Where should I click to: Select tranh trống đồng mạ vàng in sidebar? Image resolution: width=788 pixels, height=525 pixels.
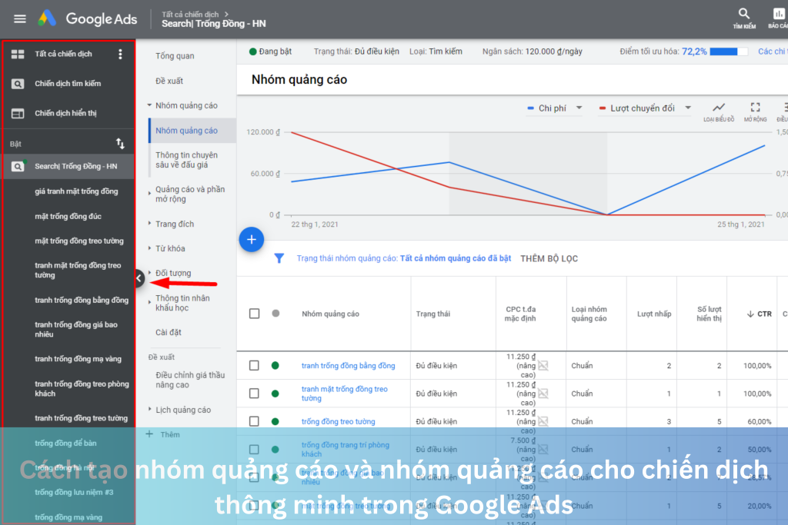(78, 359)
